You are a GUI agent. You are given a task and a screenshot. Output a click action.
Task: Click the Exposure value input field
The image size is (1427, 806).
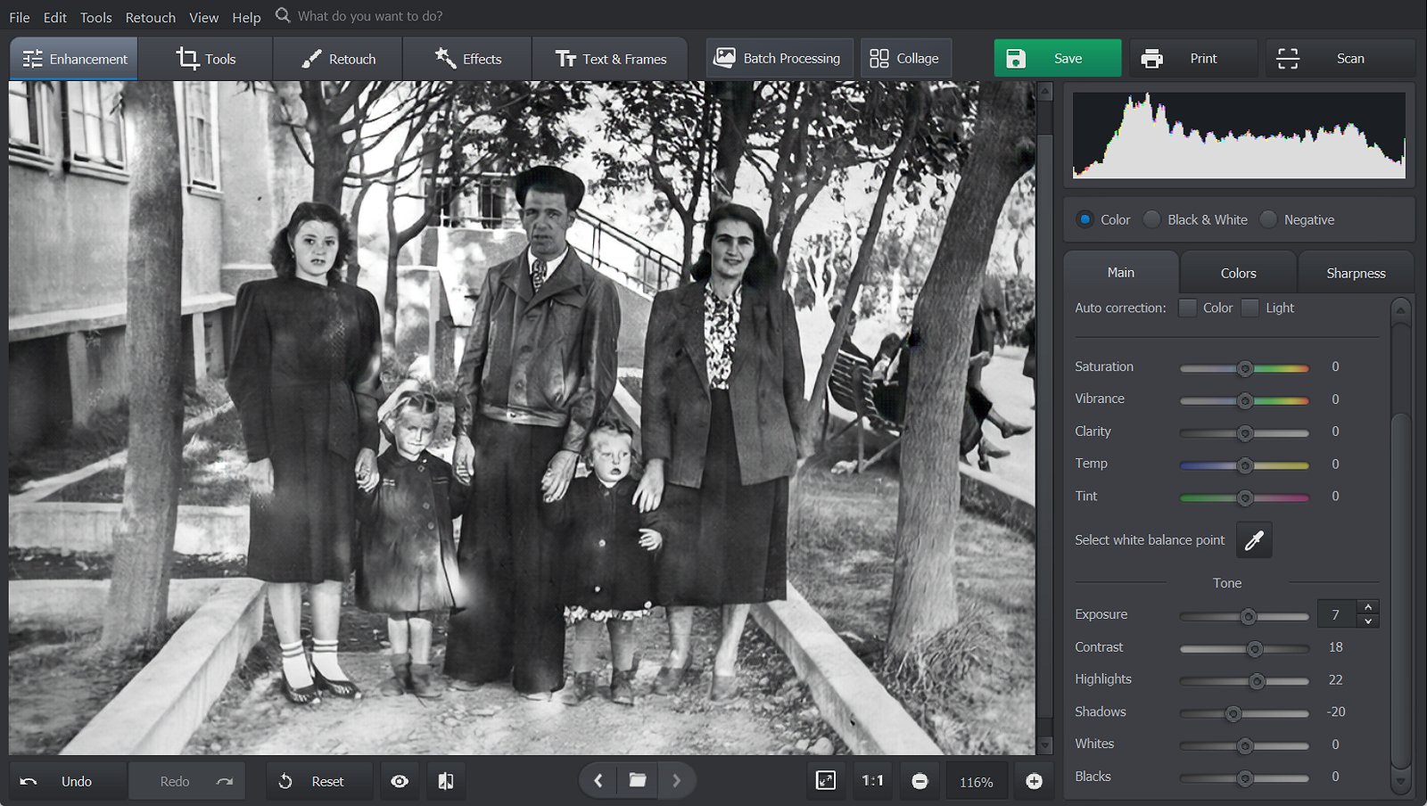point(1336,614)
